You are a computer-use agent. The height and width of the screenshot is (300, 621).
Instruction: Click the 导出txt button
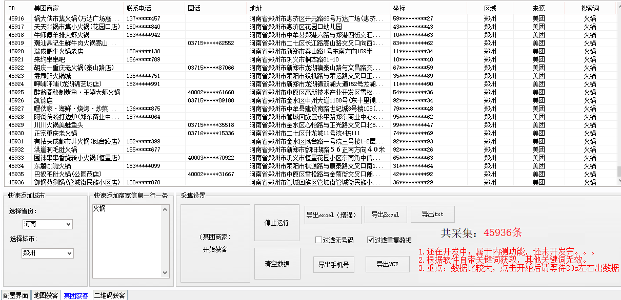point(432,215)
